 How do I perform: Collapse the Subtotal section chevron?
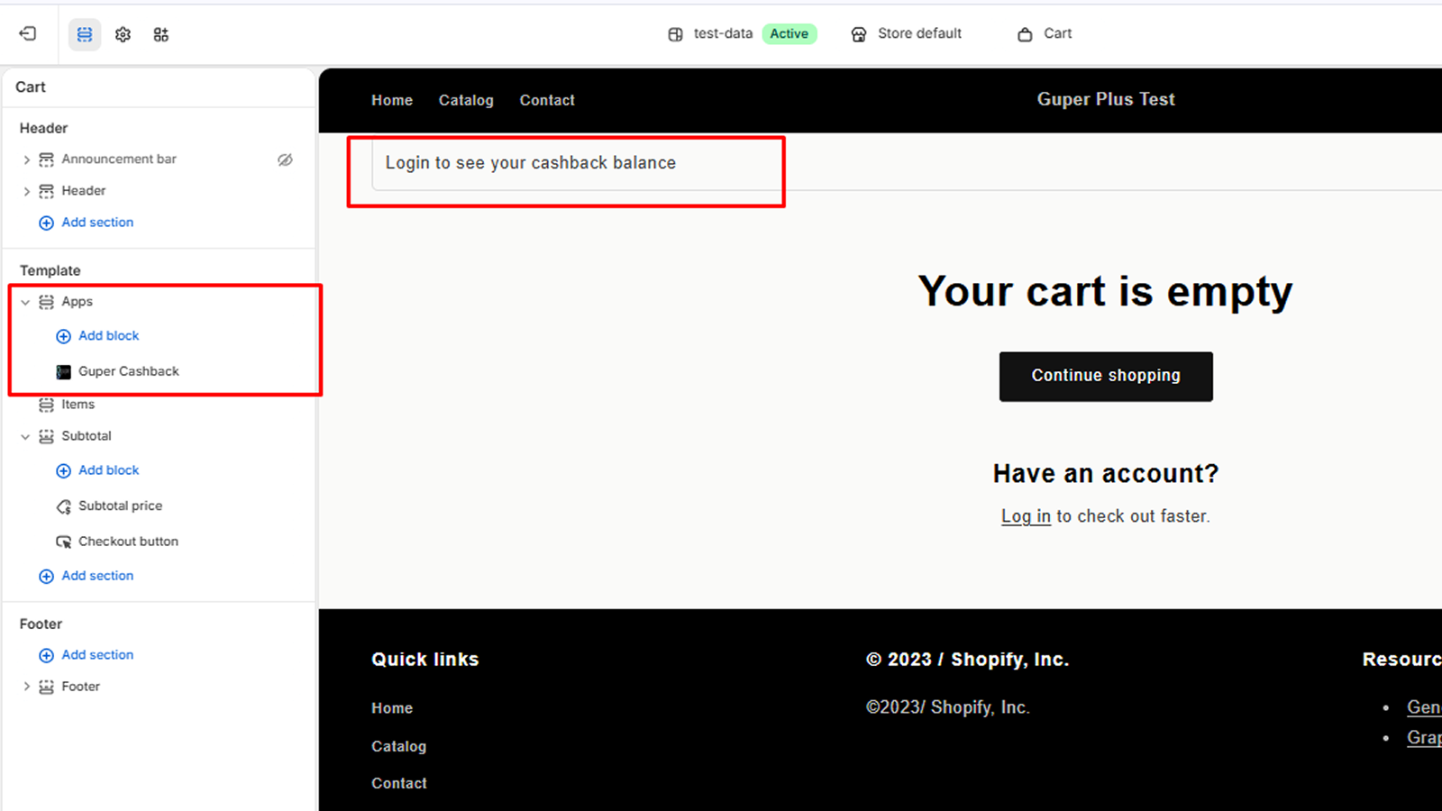(25, 436)
